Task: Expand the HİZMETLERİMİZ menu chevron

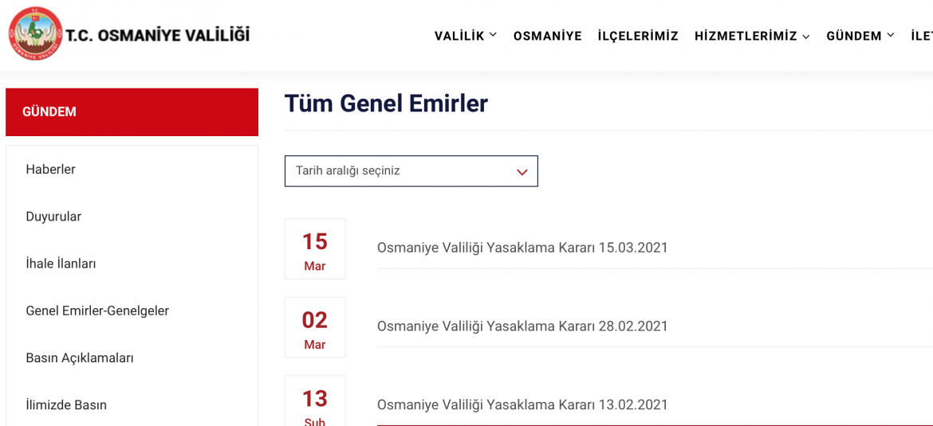Action: [x=805, y=37]
